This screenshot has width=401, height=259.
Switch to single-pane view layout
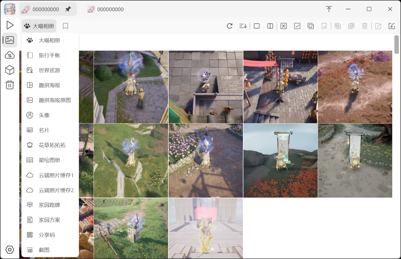[257, 26]
